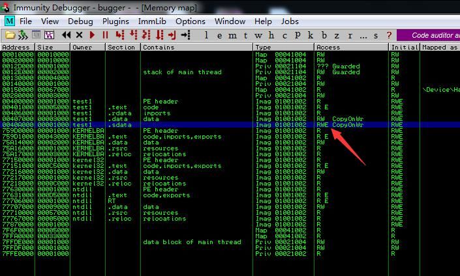Select the ntdll .rsrc resources row
Screen dimensions: 460x276
230,212
